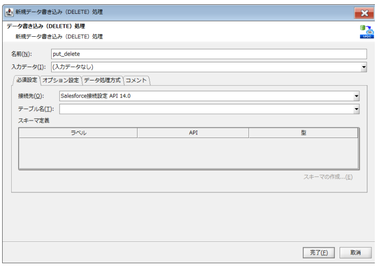Go to the コメント tab
Screen dimensions: 378x267
pos(136,80)
